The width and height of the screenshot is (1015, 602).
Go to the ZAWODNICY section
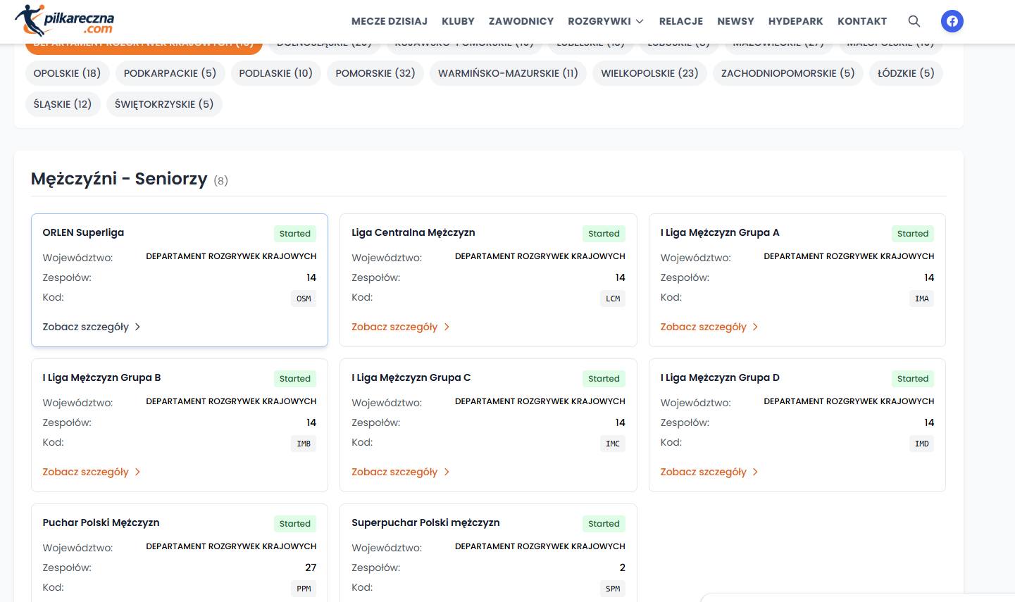(x=521, y=21)
